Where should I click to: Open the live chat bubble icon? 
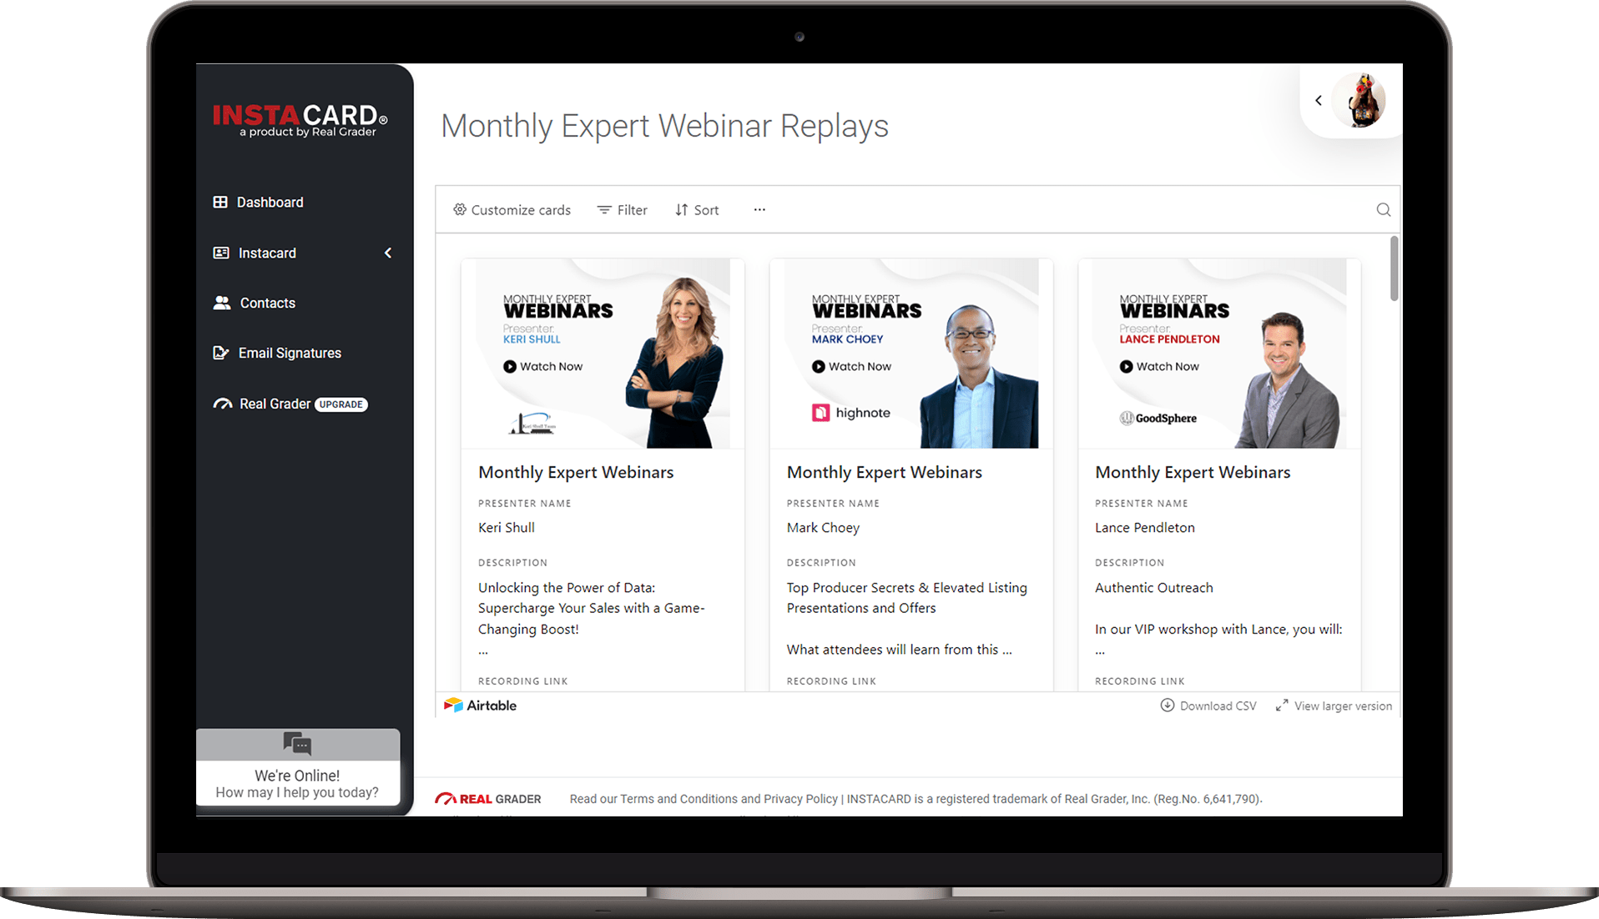(297, 743)
